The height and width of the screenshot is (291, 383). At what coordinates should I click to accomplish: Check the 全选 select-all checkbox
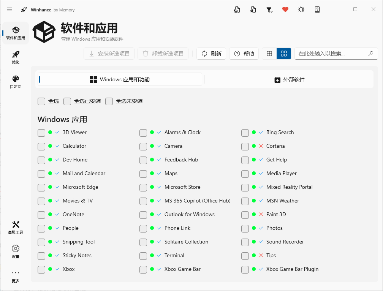point(41,101)
